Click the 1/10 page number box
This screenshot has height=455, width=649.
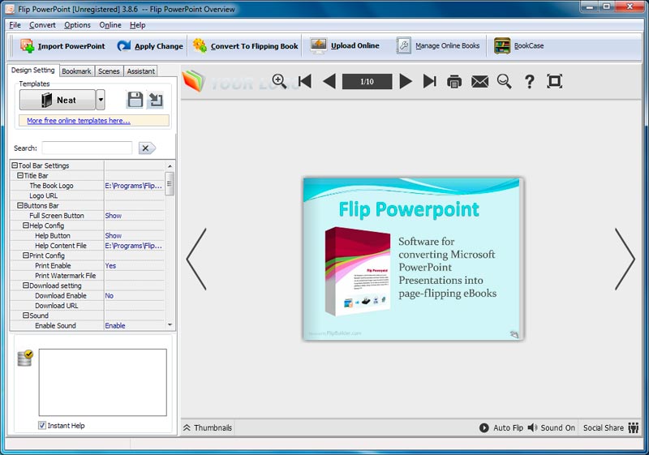click(x=367, y=81)
